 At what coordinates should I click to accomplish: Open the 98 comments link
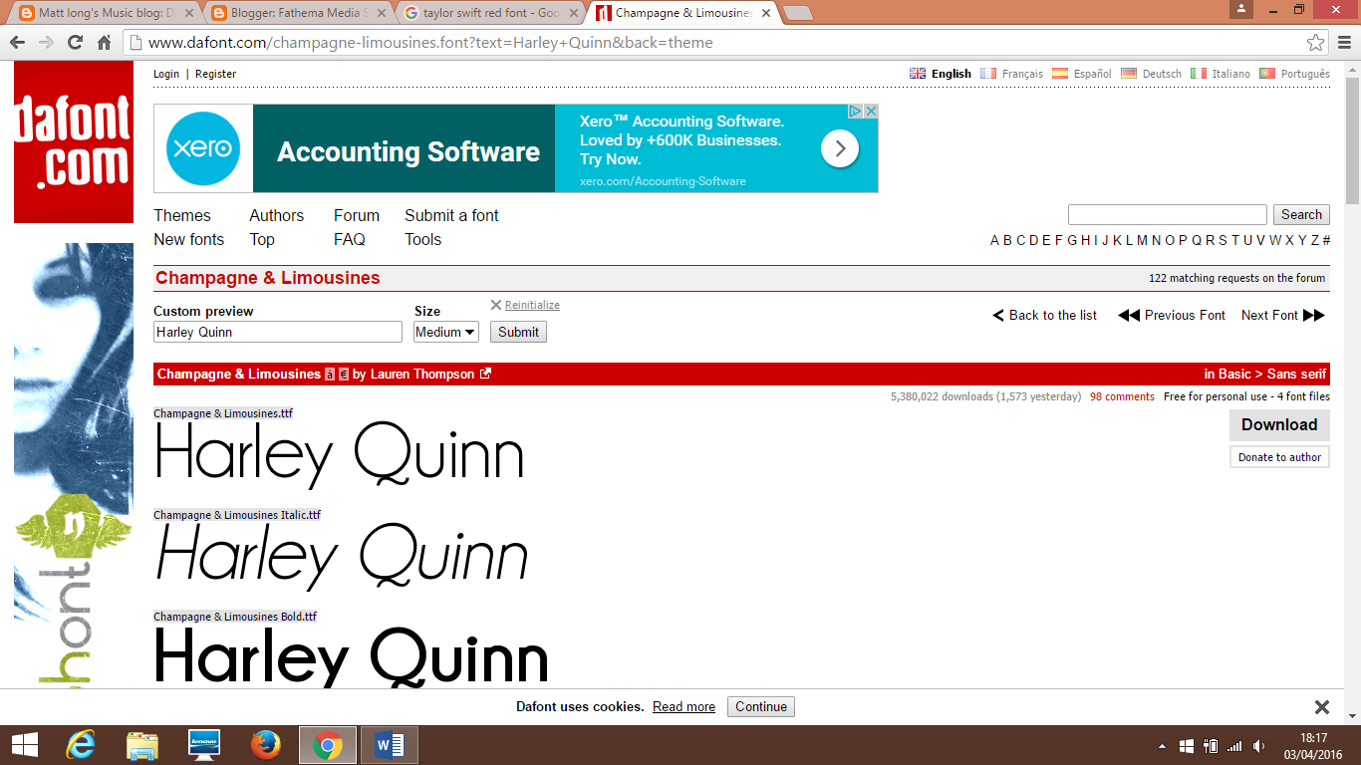[x=1122, y=396]
